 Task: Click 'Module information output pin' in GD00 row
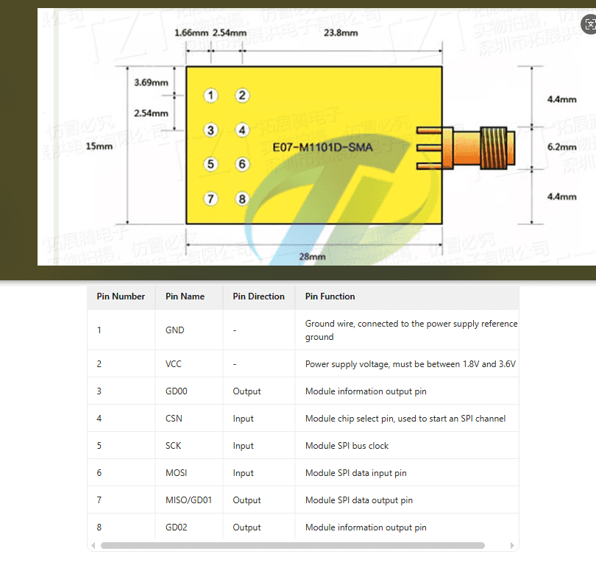click(x=366, y=391)
